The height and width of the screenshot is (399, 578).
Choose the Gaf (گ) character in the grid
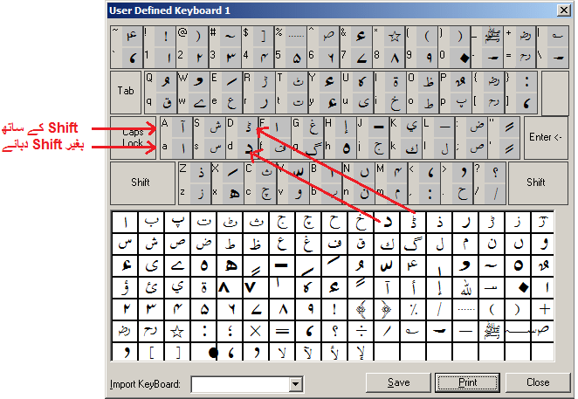[413, 244]
